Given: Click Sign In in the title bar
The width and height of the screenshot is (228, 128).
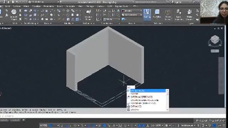Looking at the screenshot, I should click(178, 2).
